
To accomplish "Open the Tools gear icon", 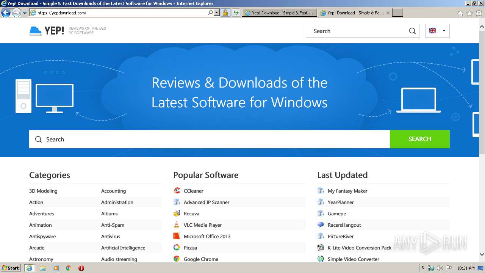I will click(479, 13).
